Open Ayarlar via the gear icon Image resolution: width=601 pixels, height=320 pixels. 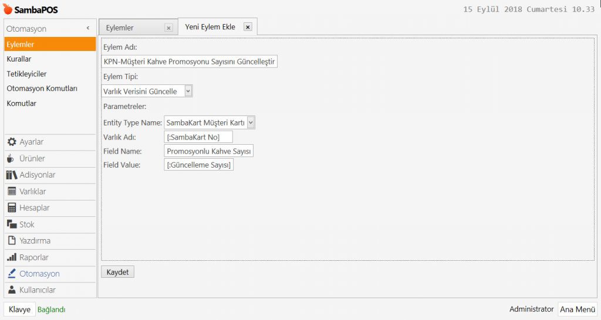[x=11, y=142]
